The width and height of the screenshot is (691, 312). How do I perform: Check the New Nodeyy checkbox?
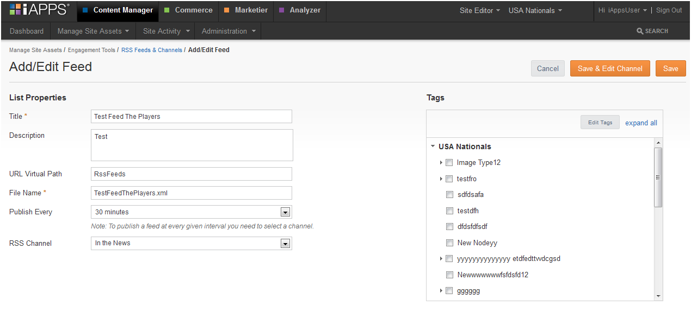click(x=449, y=243)
